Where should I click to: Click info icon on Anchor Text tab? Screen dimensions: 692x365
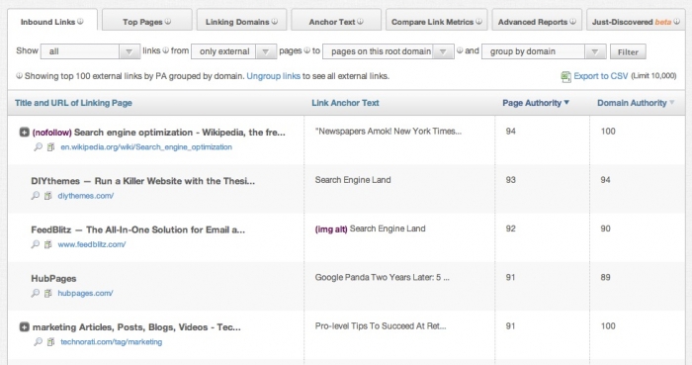coord(360,21)
